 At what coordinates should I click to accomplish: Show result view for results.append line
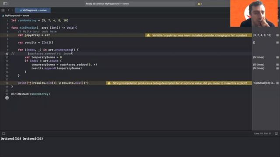(277, 68)
